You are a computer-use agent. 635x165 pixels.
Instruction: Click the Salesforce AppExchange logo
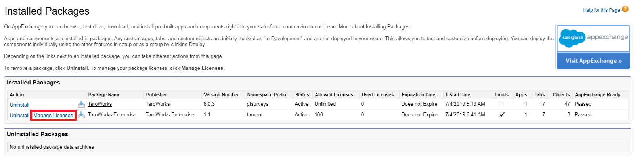pos(593,38)
